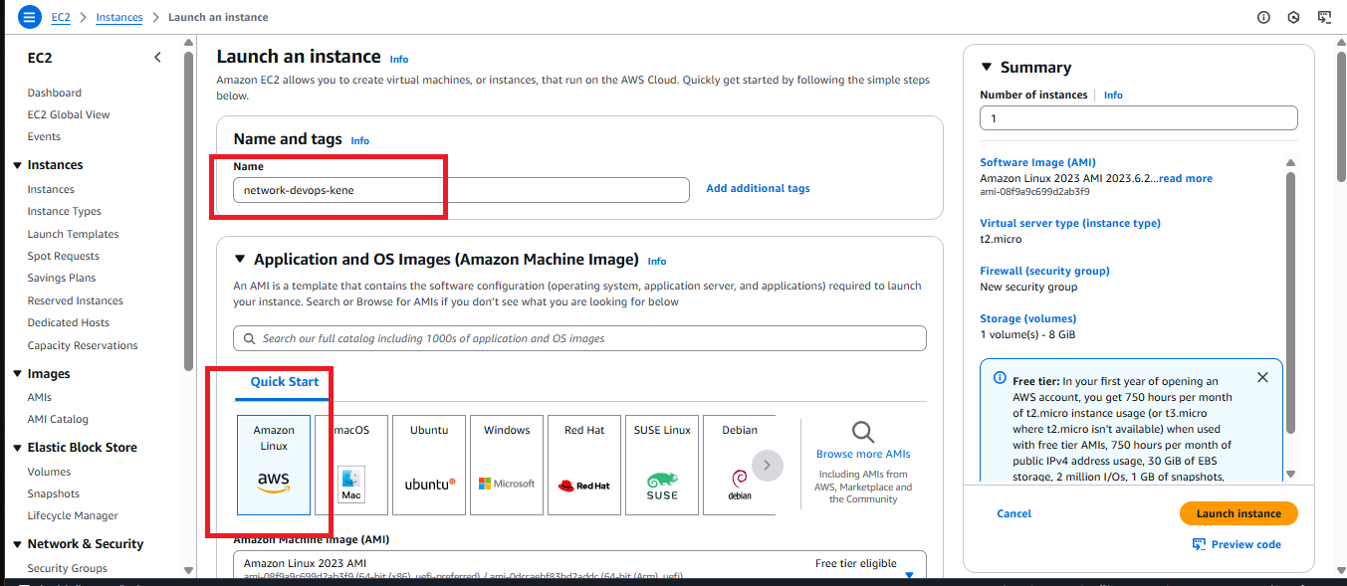Select the Debian AMI tile
1347x586 pixels.
click(x=739, y=465)
